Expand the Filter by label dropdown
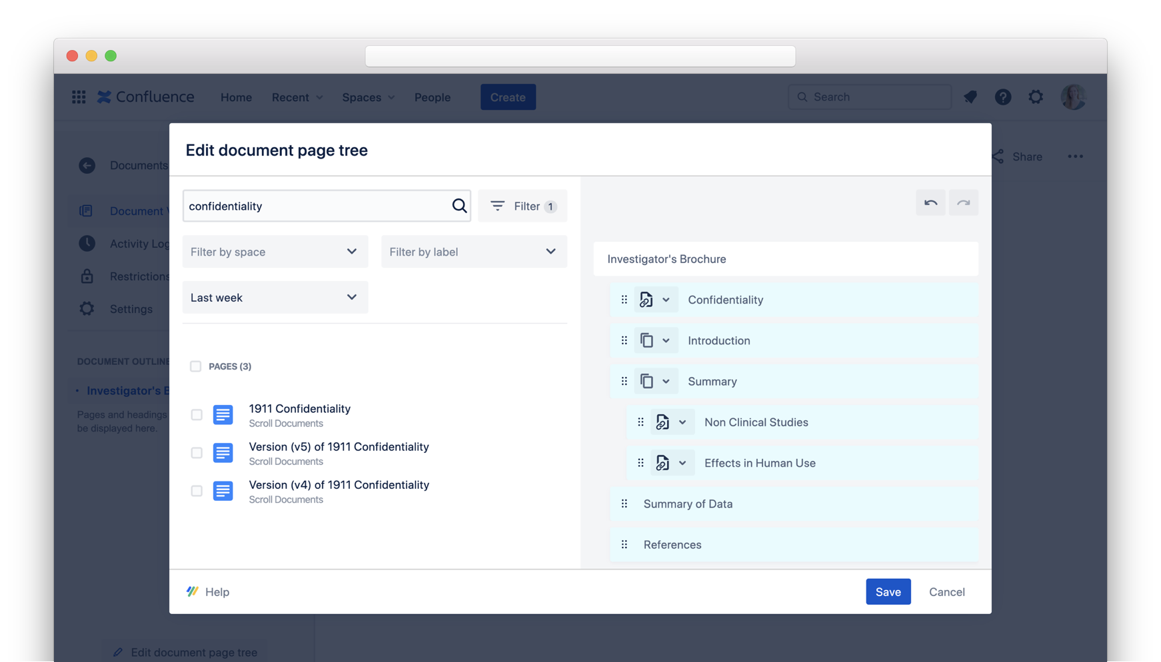This screenshot has width=1161, height=662. (x=473, y=252)
